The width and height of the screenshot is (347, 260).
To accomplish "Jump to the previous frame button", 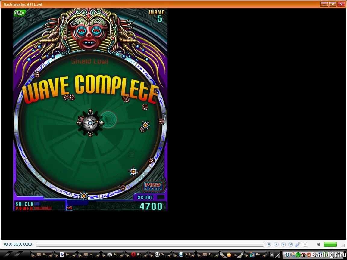I will point(283,244).
